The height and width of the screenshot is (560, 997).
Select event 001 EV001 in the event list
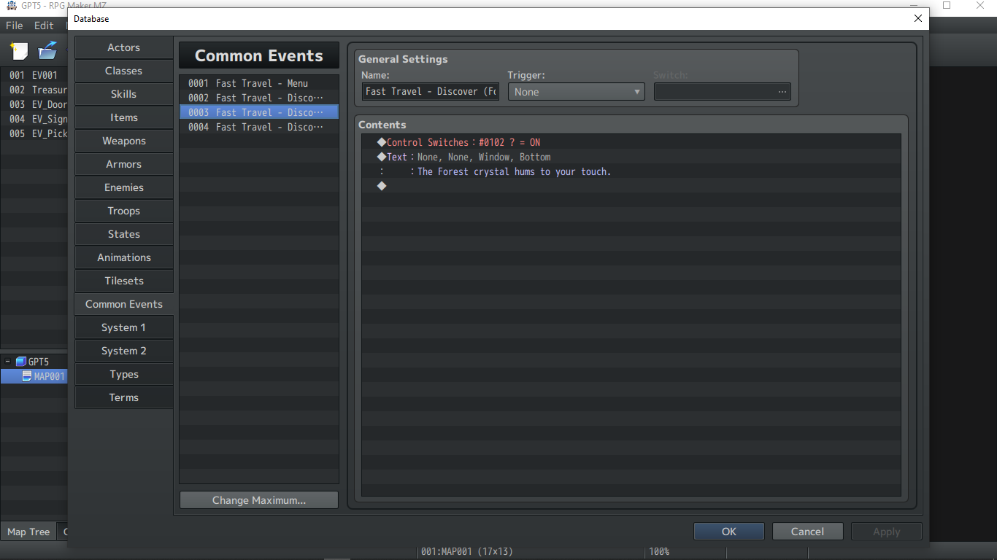coord(34,75)
